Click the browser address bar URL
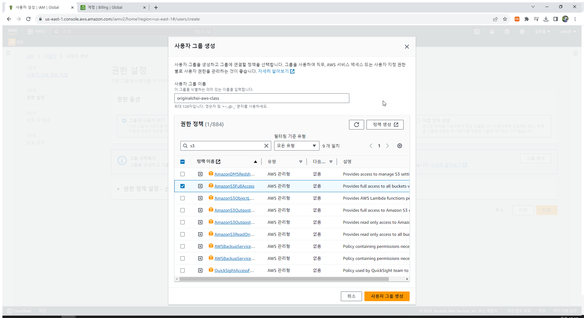This screenshot has height=318, width=584. [x=122, y=19]
